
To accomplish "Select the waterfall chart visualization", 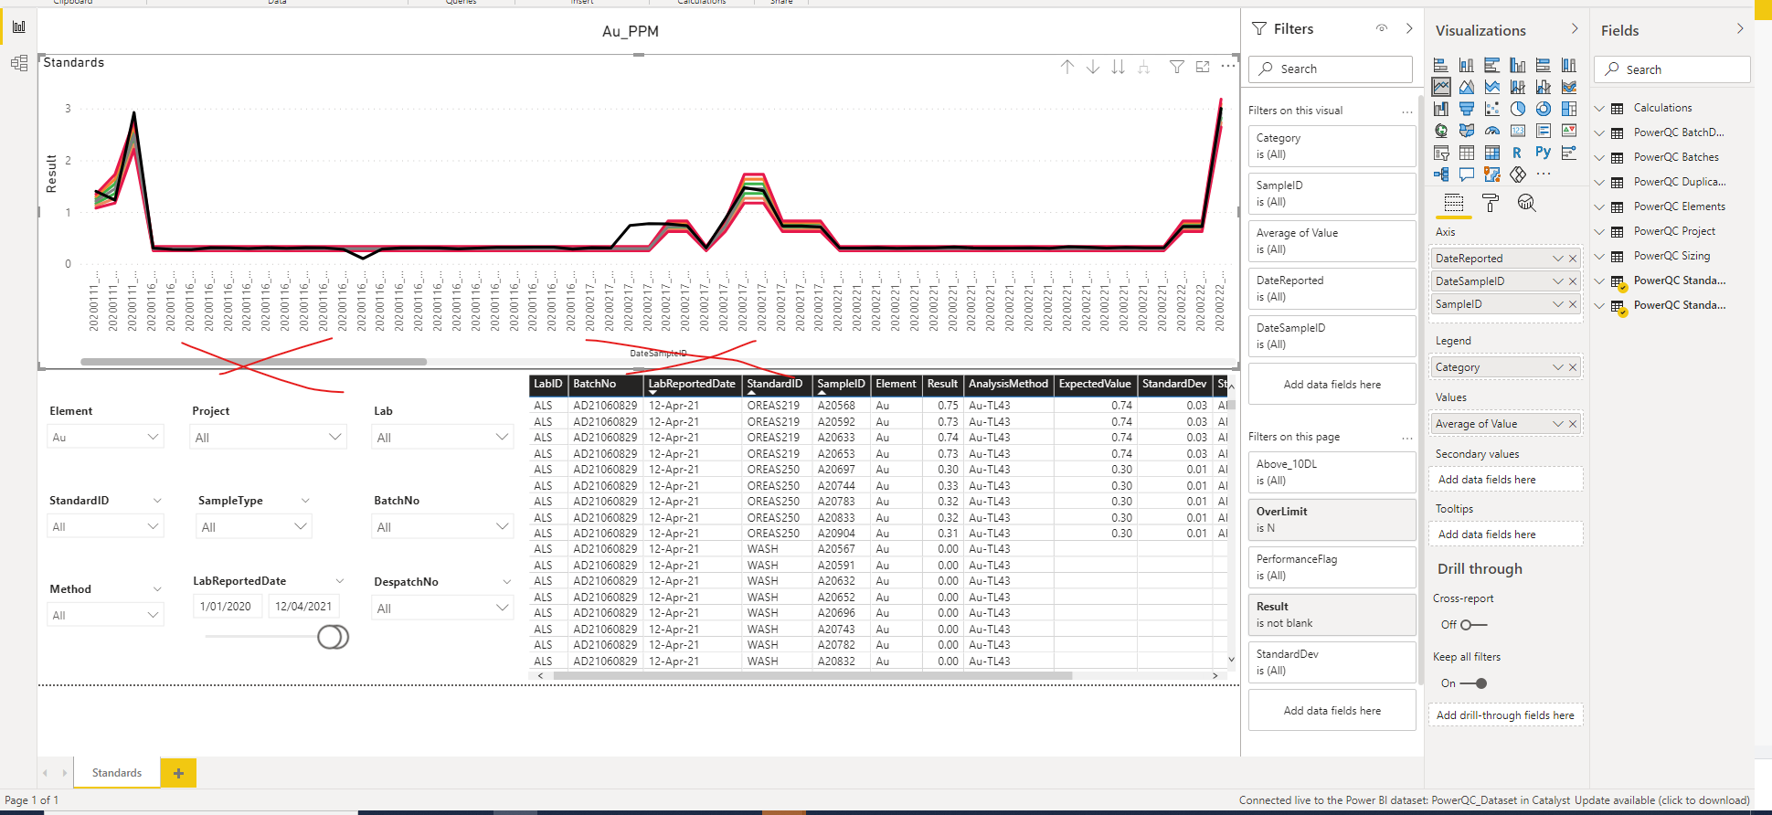I will point(1441,109).
